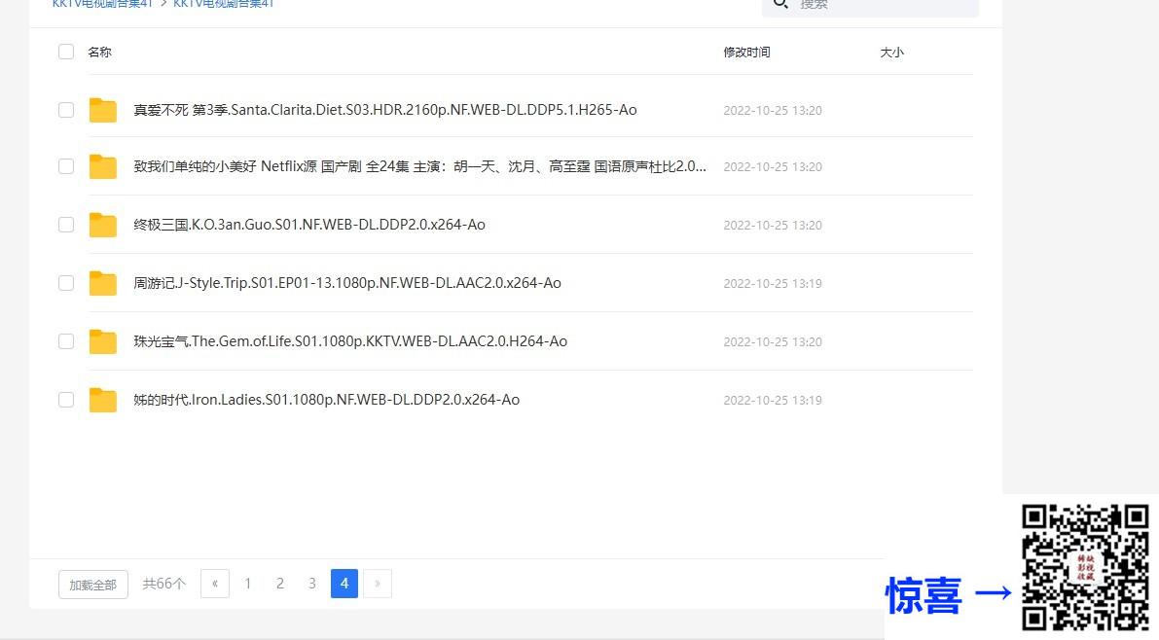Click the name 终极三国.K.O.3an.Guo.S01.NF.WEB-DL
Viewport: 1159px width, 640px height.
click(x=308, y=225)
